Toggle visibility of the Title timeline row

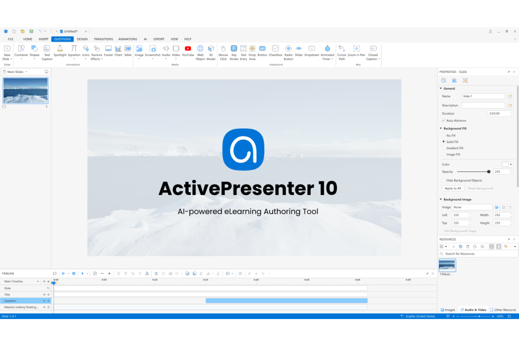44,294
